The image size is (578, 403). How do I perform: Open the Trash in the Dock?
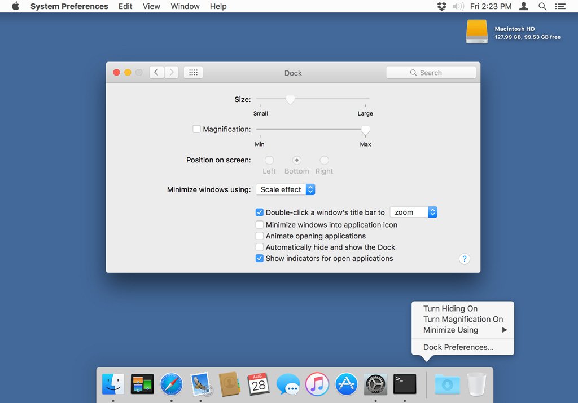pos(476,384)
